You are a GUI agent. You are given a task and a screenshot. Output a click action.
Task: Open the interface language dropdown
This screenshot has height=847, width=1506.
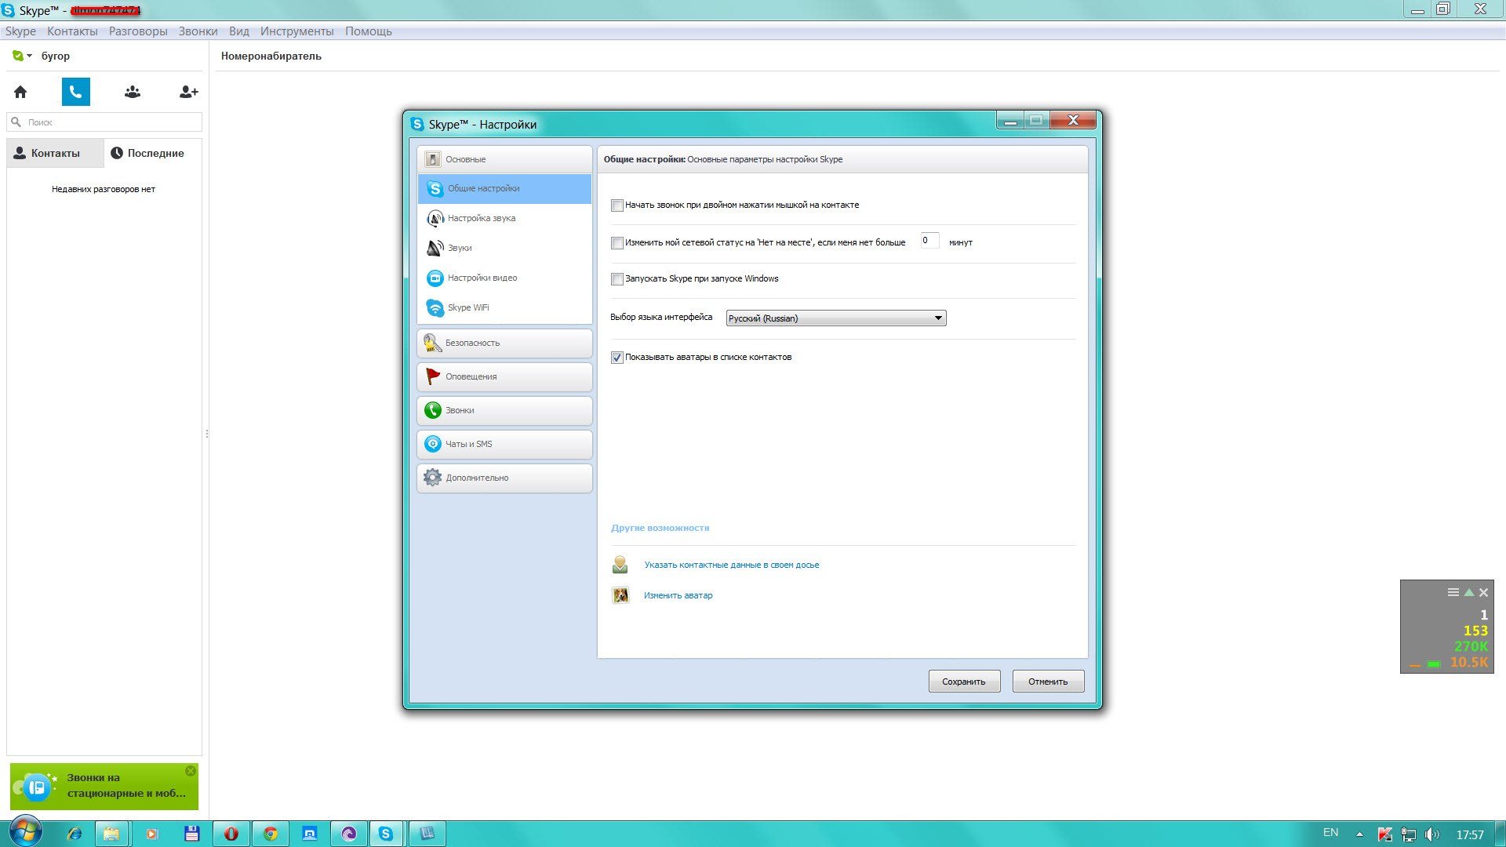pos(836,318)
